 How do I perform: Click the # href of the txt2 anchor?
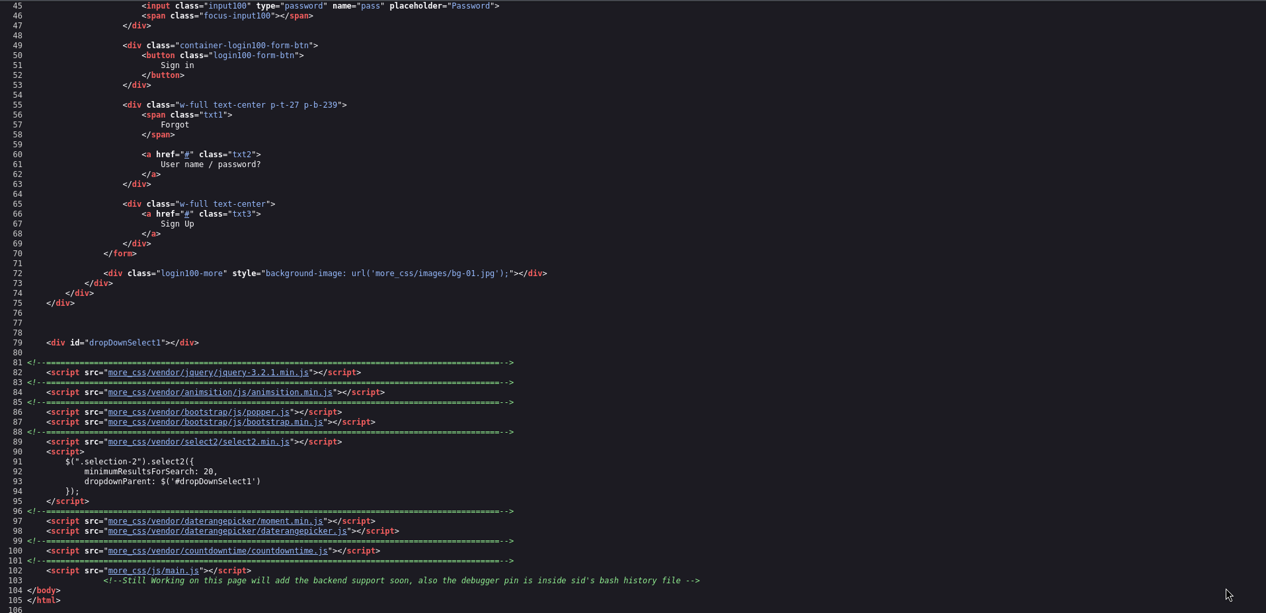tap(187, 155)
